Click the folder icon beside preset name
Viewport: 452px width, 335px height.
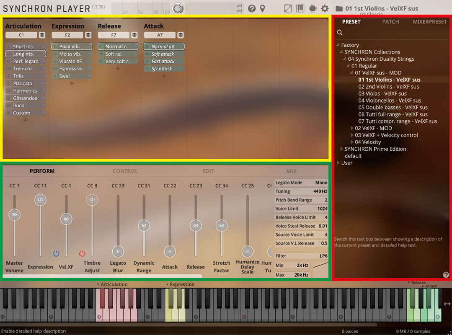coord(339,9)
